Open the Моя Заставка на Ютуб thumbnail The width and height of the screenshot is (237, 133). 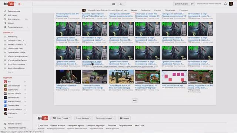point(174,76)
